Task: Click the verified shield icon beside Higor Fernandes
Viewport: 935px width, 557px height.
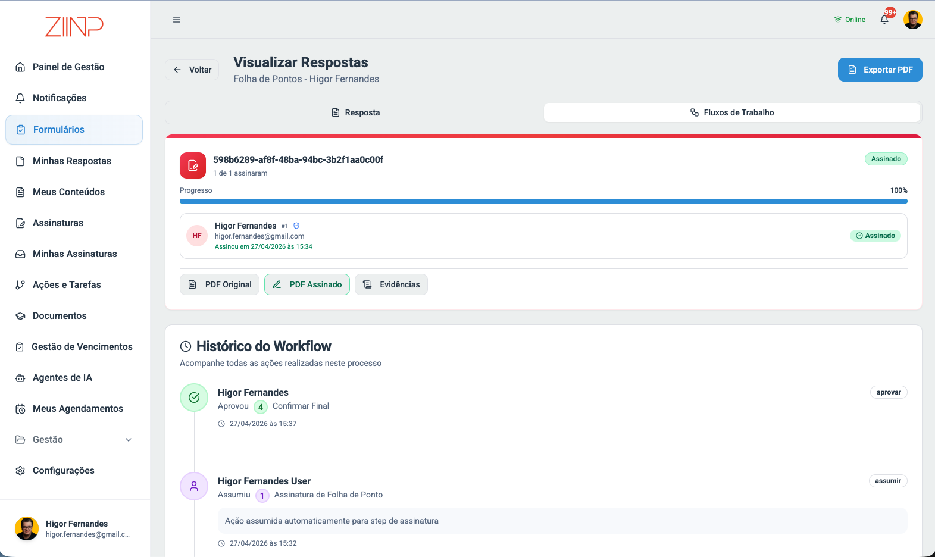Action: [x=296, y=226]
